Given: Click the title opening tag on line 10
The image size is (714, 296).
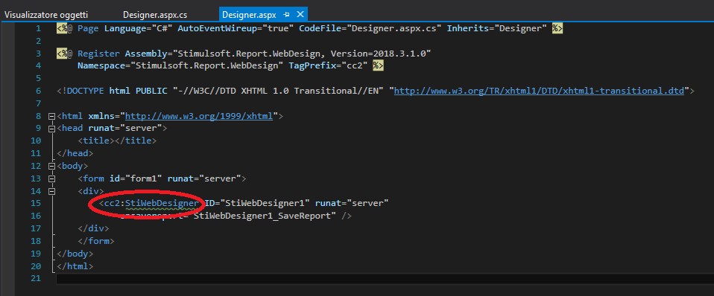Looking at the screenshot, I should click(96, 141).
